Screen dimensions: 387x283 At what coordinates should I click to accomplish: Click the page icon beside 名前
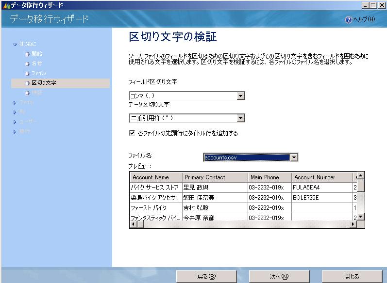tap(27, 63)
